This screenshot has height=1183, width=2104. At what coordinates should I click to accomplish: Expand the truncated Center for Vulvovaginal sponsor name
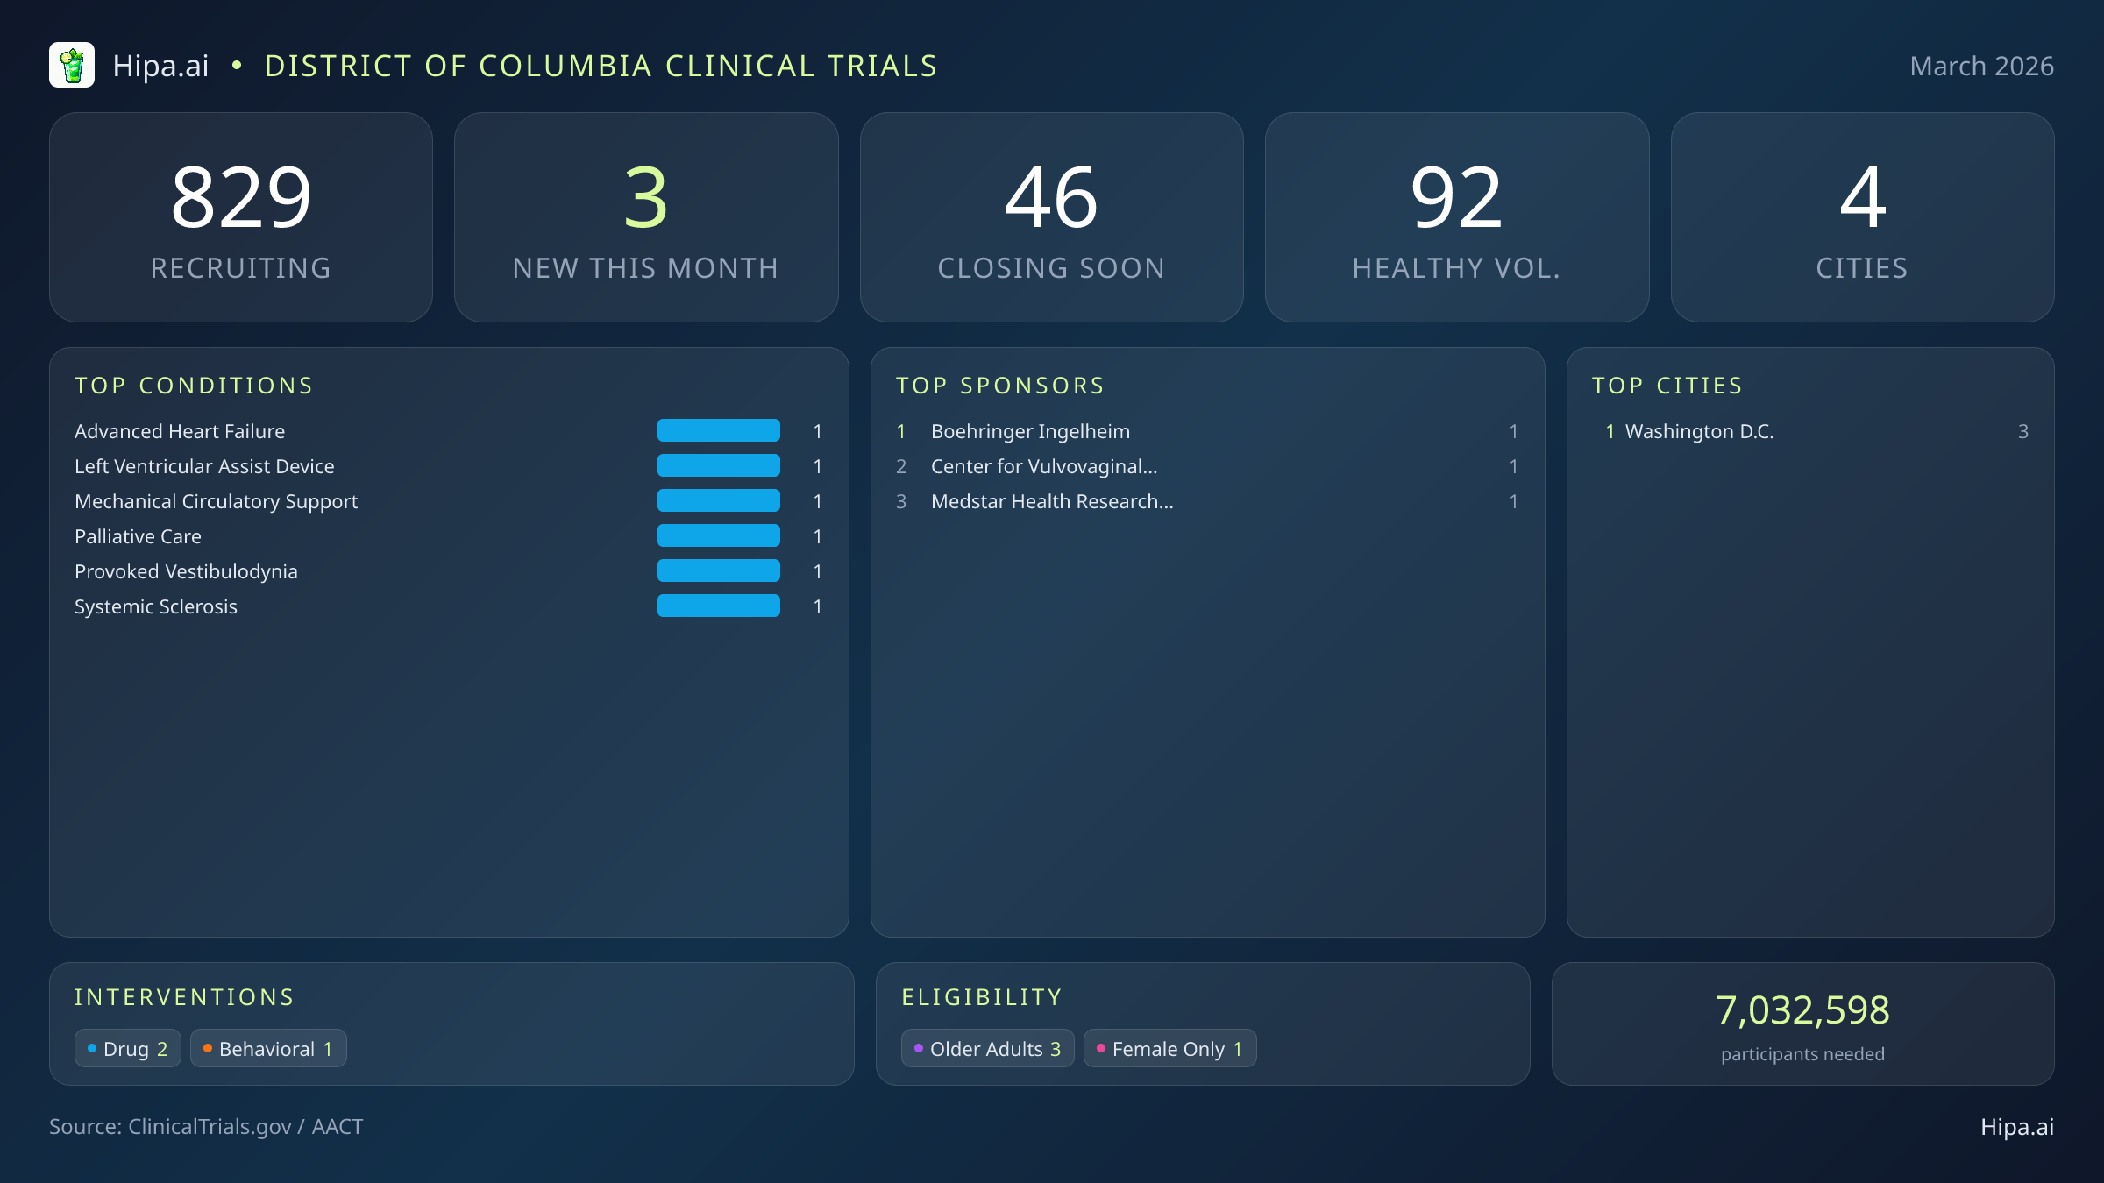tap(1043, 465)
